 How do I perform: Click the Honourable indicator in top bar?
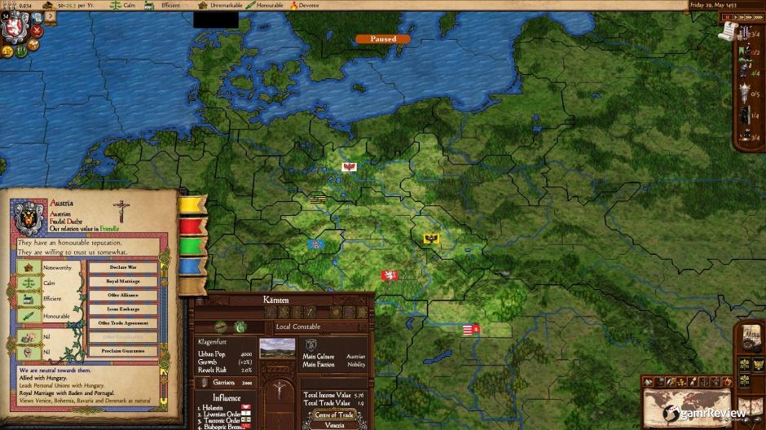pyautogui.click(x=265, y=5)
